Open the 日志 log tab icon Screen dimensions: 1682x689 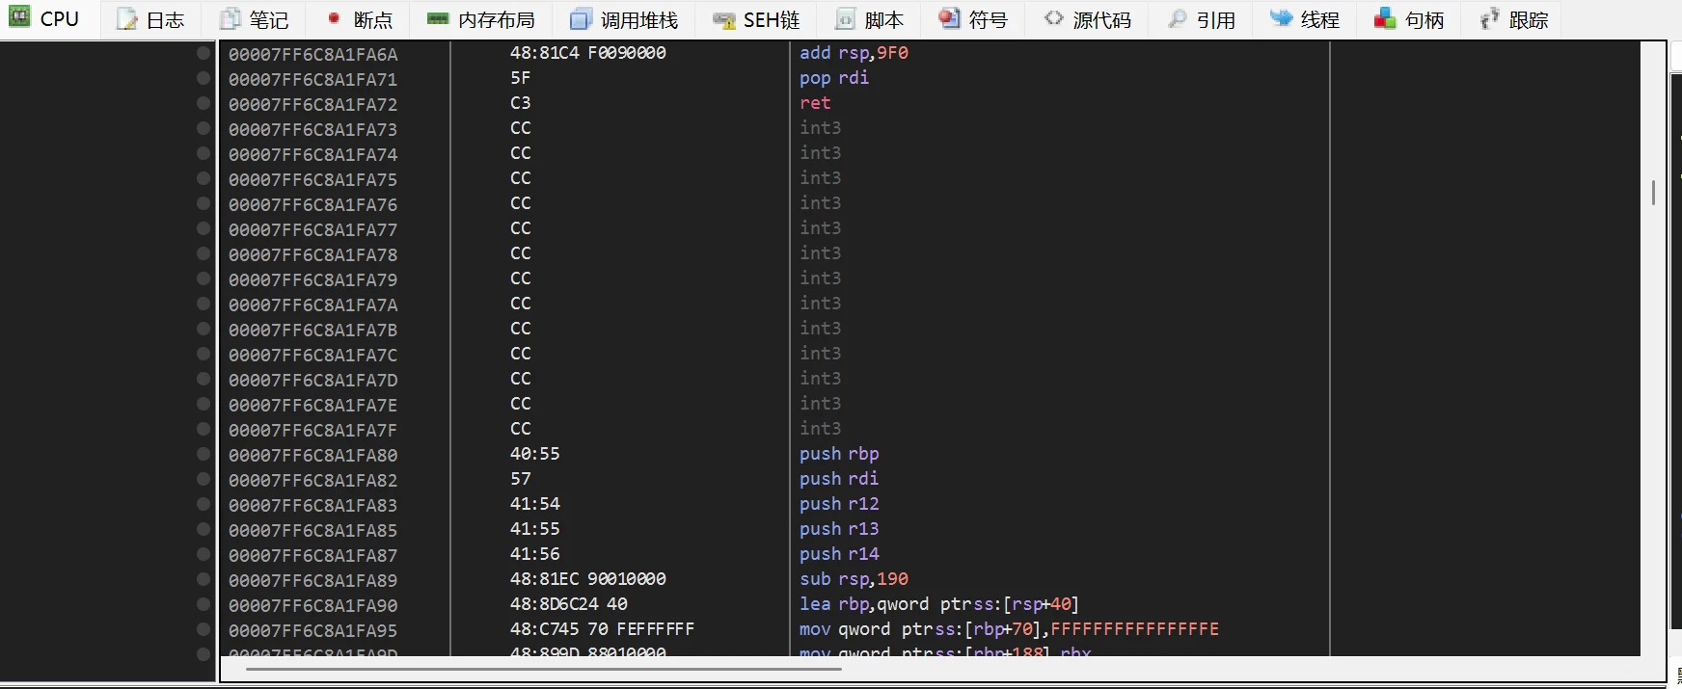tap(127, 19)
